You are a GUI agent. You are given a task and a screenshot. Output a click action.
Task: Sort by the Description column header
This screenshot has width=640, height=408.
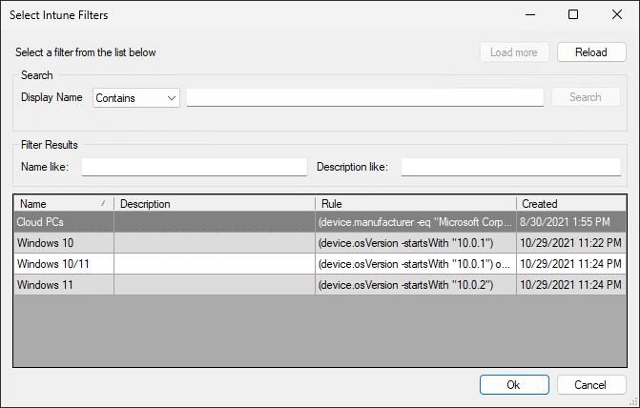[214, 203]
